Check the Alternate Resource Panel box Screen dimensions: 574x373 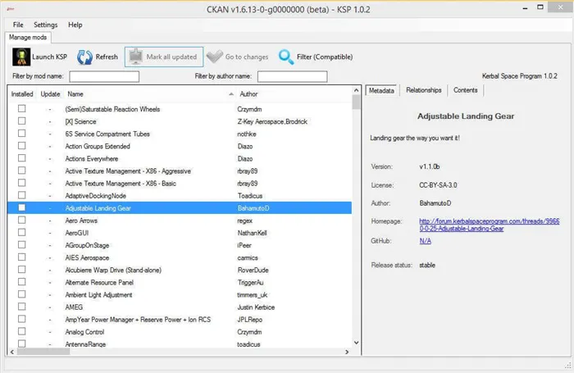coord(22,282)
